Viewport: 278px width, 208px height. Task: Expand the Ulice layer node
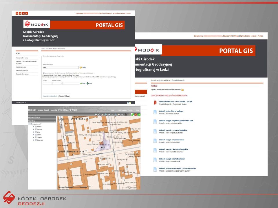tap(34, 132)
